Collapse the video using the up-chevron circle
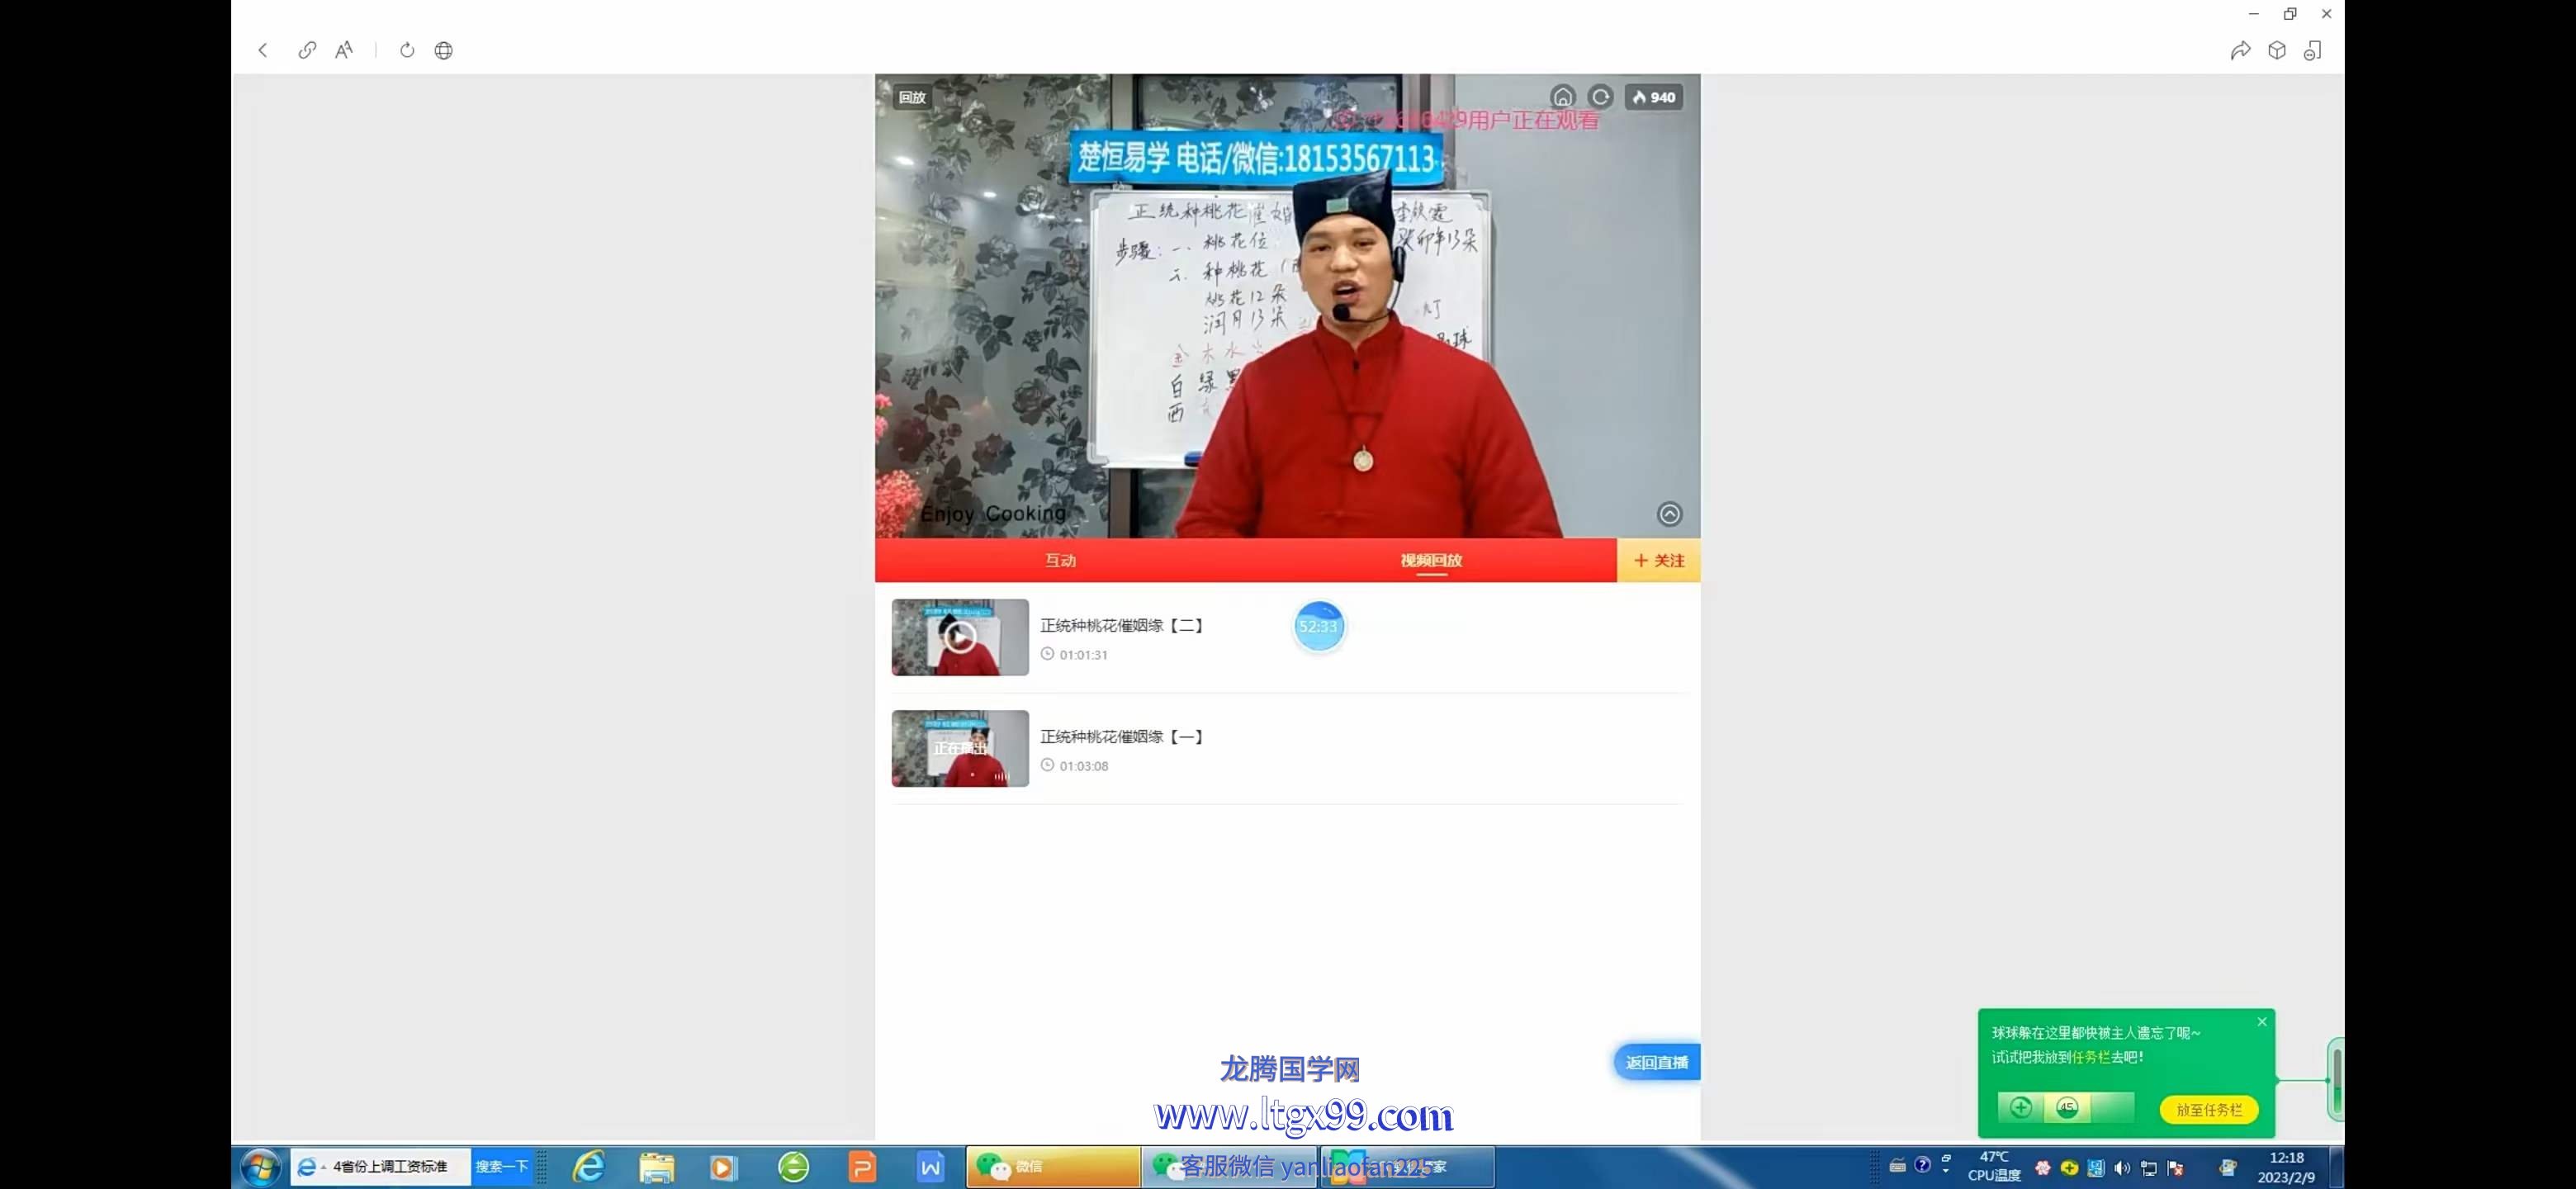Image resolution: width=2576 pixels, height=1189 pixels. 1669,514
